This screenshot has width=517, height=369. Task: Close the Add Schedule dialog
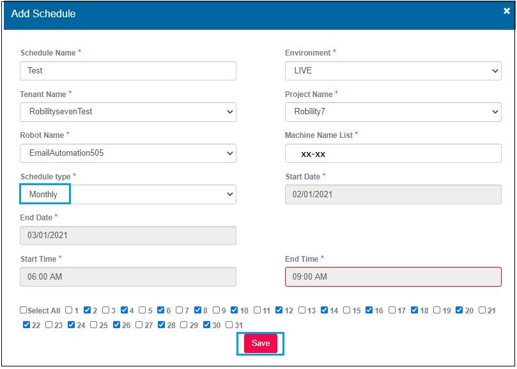click(507, 11)
